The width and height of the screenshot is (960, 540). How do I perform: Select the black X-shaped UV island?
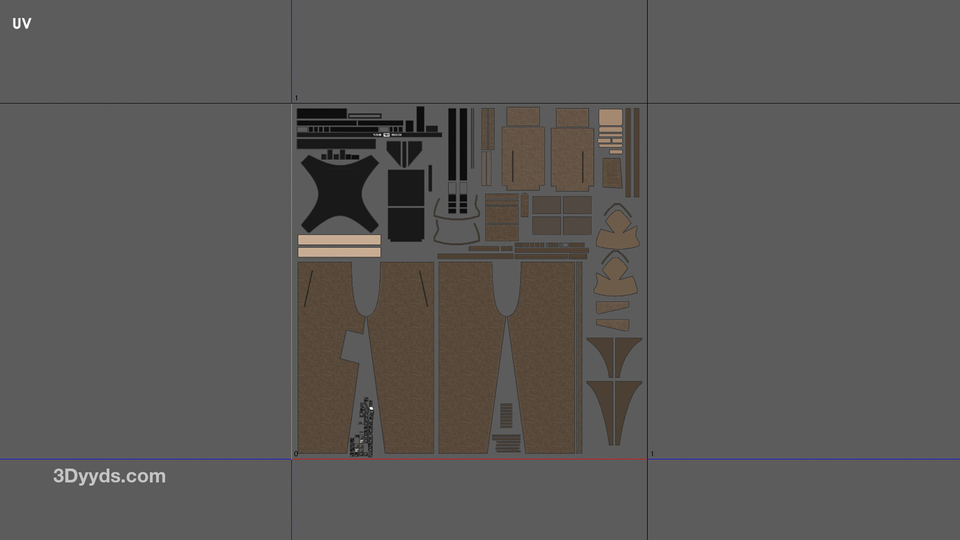point(339,193)
